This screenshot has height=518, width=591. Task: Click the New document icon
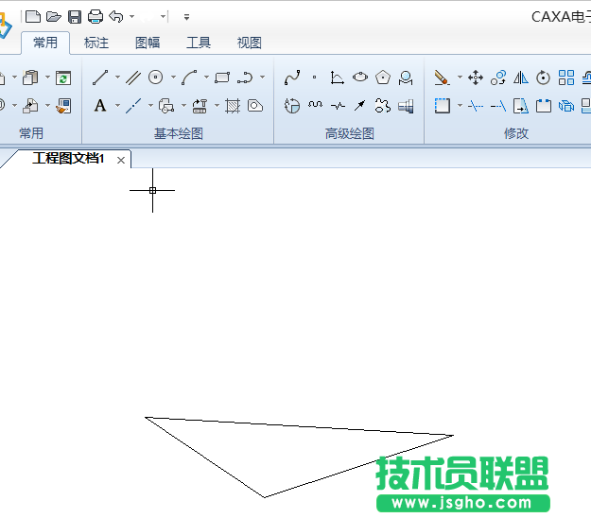point(33,17)
